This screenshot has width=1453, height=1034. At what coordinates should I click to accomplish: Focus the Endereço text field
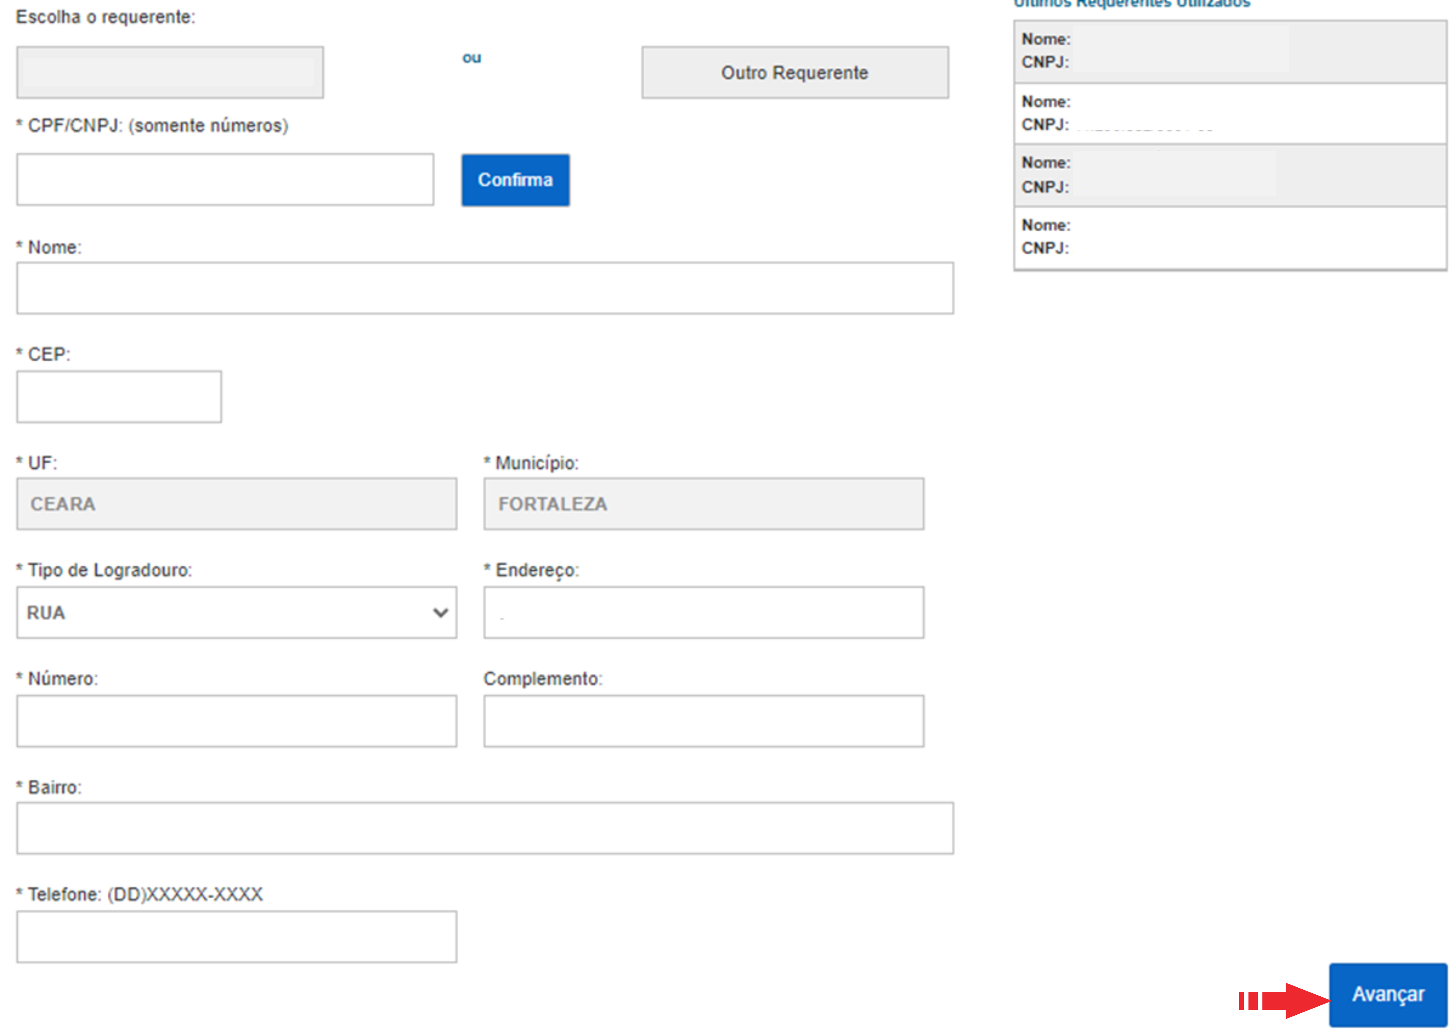[703, 613]
